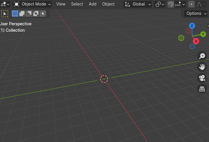Choose Set a new selection mode
This screenshot has height=142, width=209.
(15, 13)
